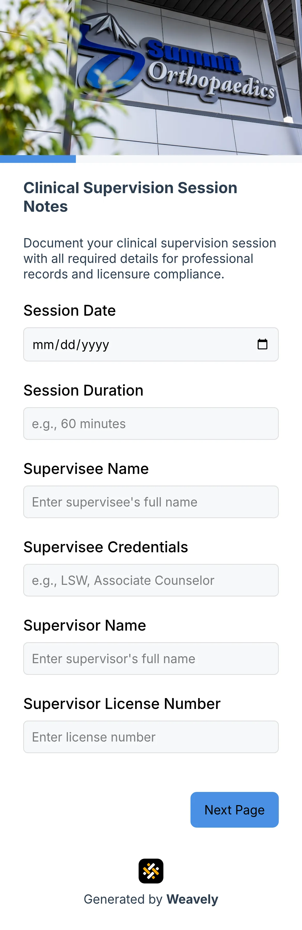Image resolution: width=302 pixels, height=930 pixels.
Task: Click the Supervisor License Number label
Action: coord(122,703)
